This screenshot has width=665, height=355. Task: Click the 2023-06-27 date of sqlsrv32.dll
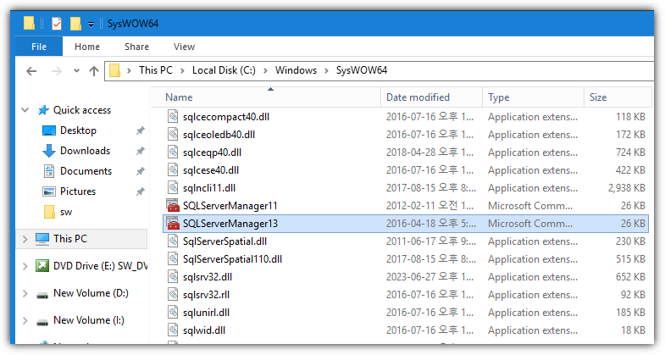430,277
